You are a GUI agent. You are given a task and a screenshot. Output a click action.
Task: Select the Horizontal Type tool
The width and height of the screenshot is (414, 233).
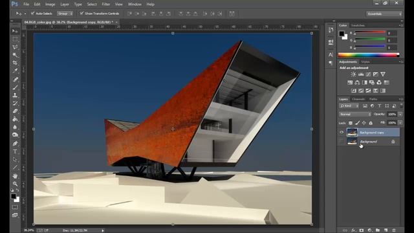pos(15,151)
